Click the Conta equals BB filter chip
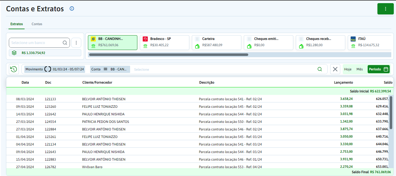This screenshot has width=396, height=176. 110,69
